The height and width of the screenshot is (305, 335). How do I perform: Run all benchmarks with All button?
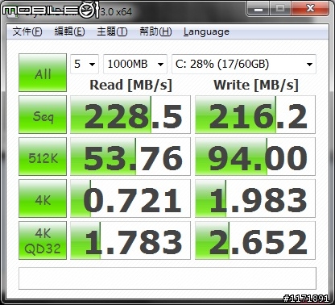[43, 73]
